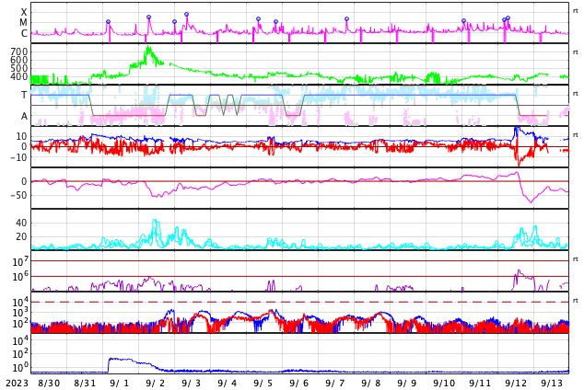Click the 2023 year label
Screen dimensions: 584x390
click(17, 384)
